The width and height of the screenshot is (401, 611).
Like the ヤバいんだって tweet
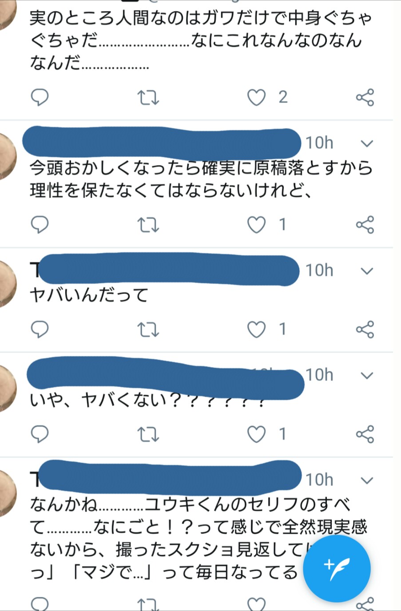click(256, 329)
